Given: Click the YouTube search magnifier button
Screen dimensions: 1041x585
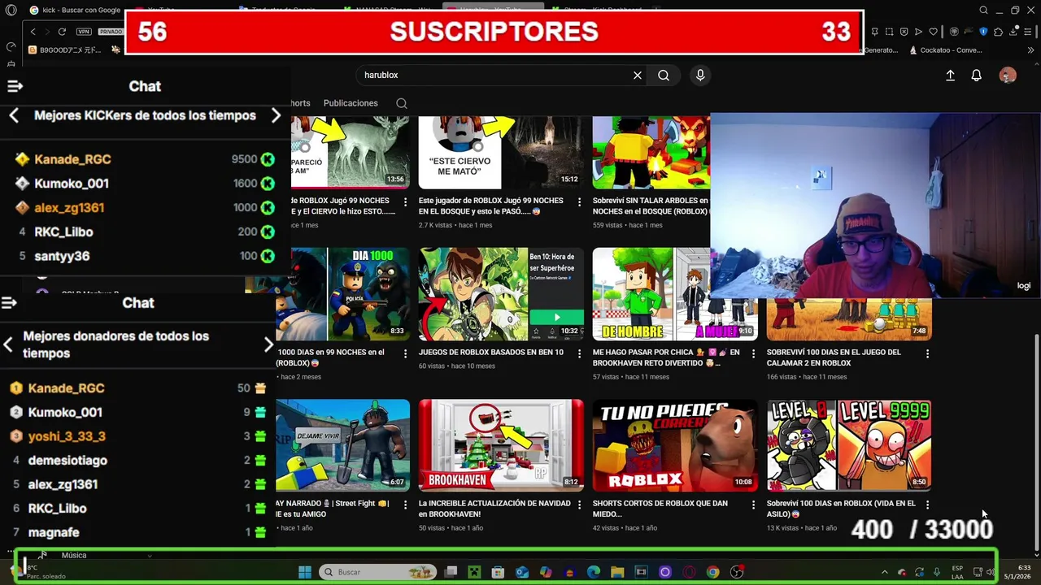Looking at the screenshot, I should (x=664, y=75).
